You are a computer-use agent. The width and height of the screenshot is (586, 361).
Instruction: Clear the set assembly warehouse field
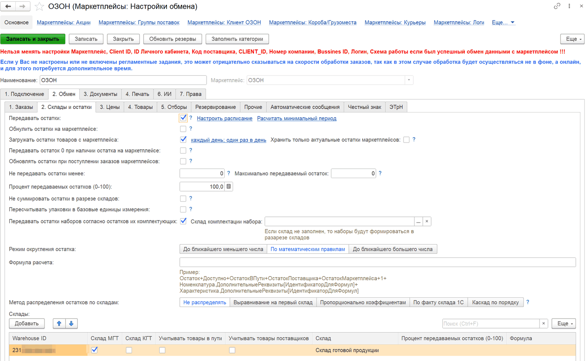click(427, 221)
